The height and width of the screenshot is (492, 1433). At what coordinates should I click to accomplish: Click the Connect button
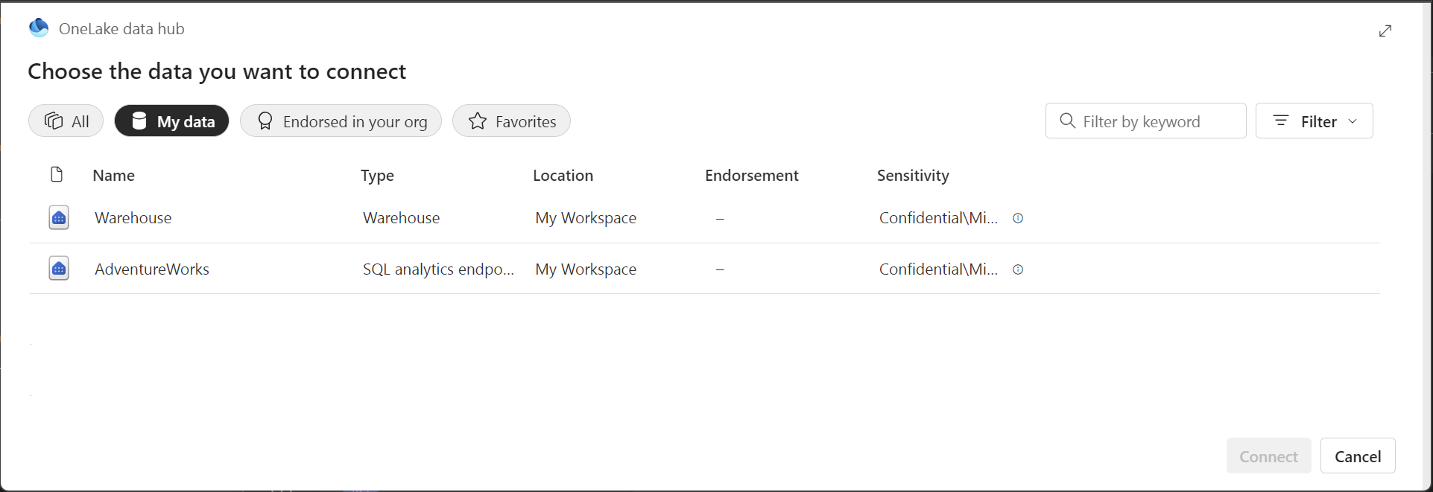point(1268,456)
